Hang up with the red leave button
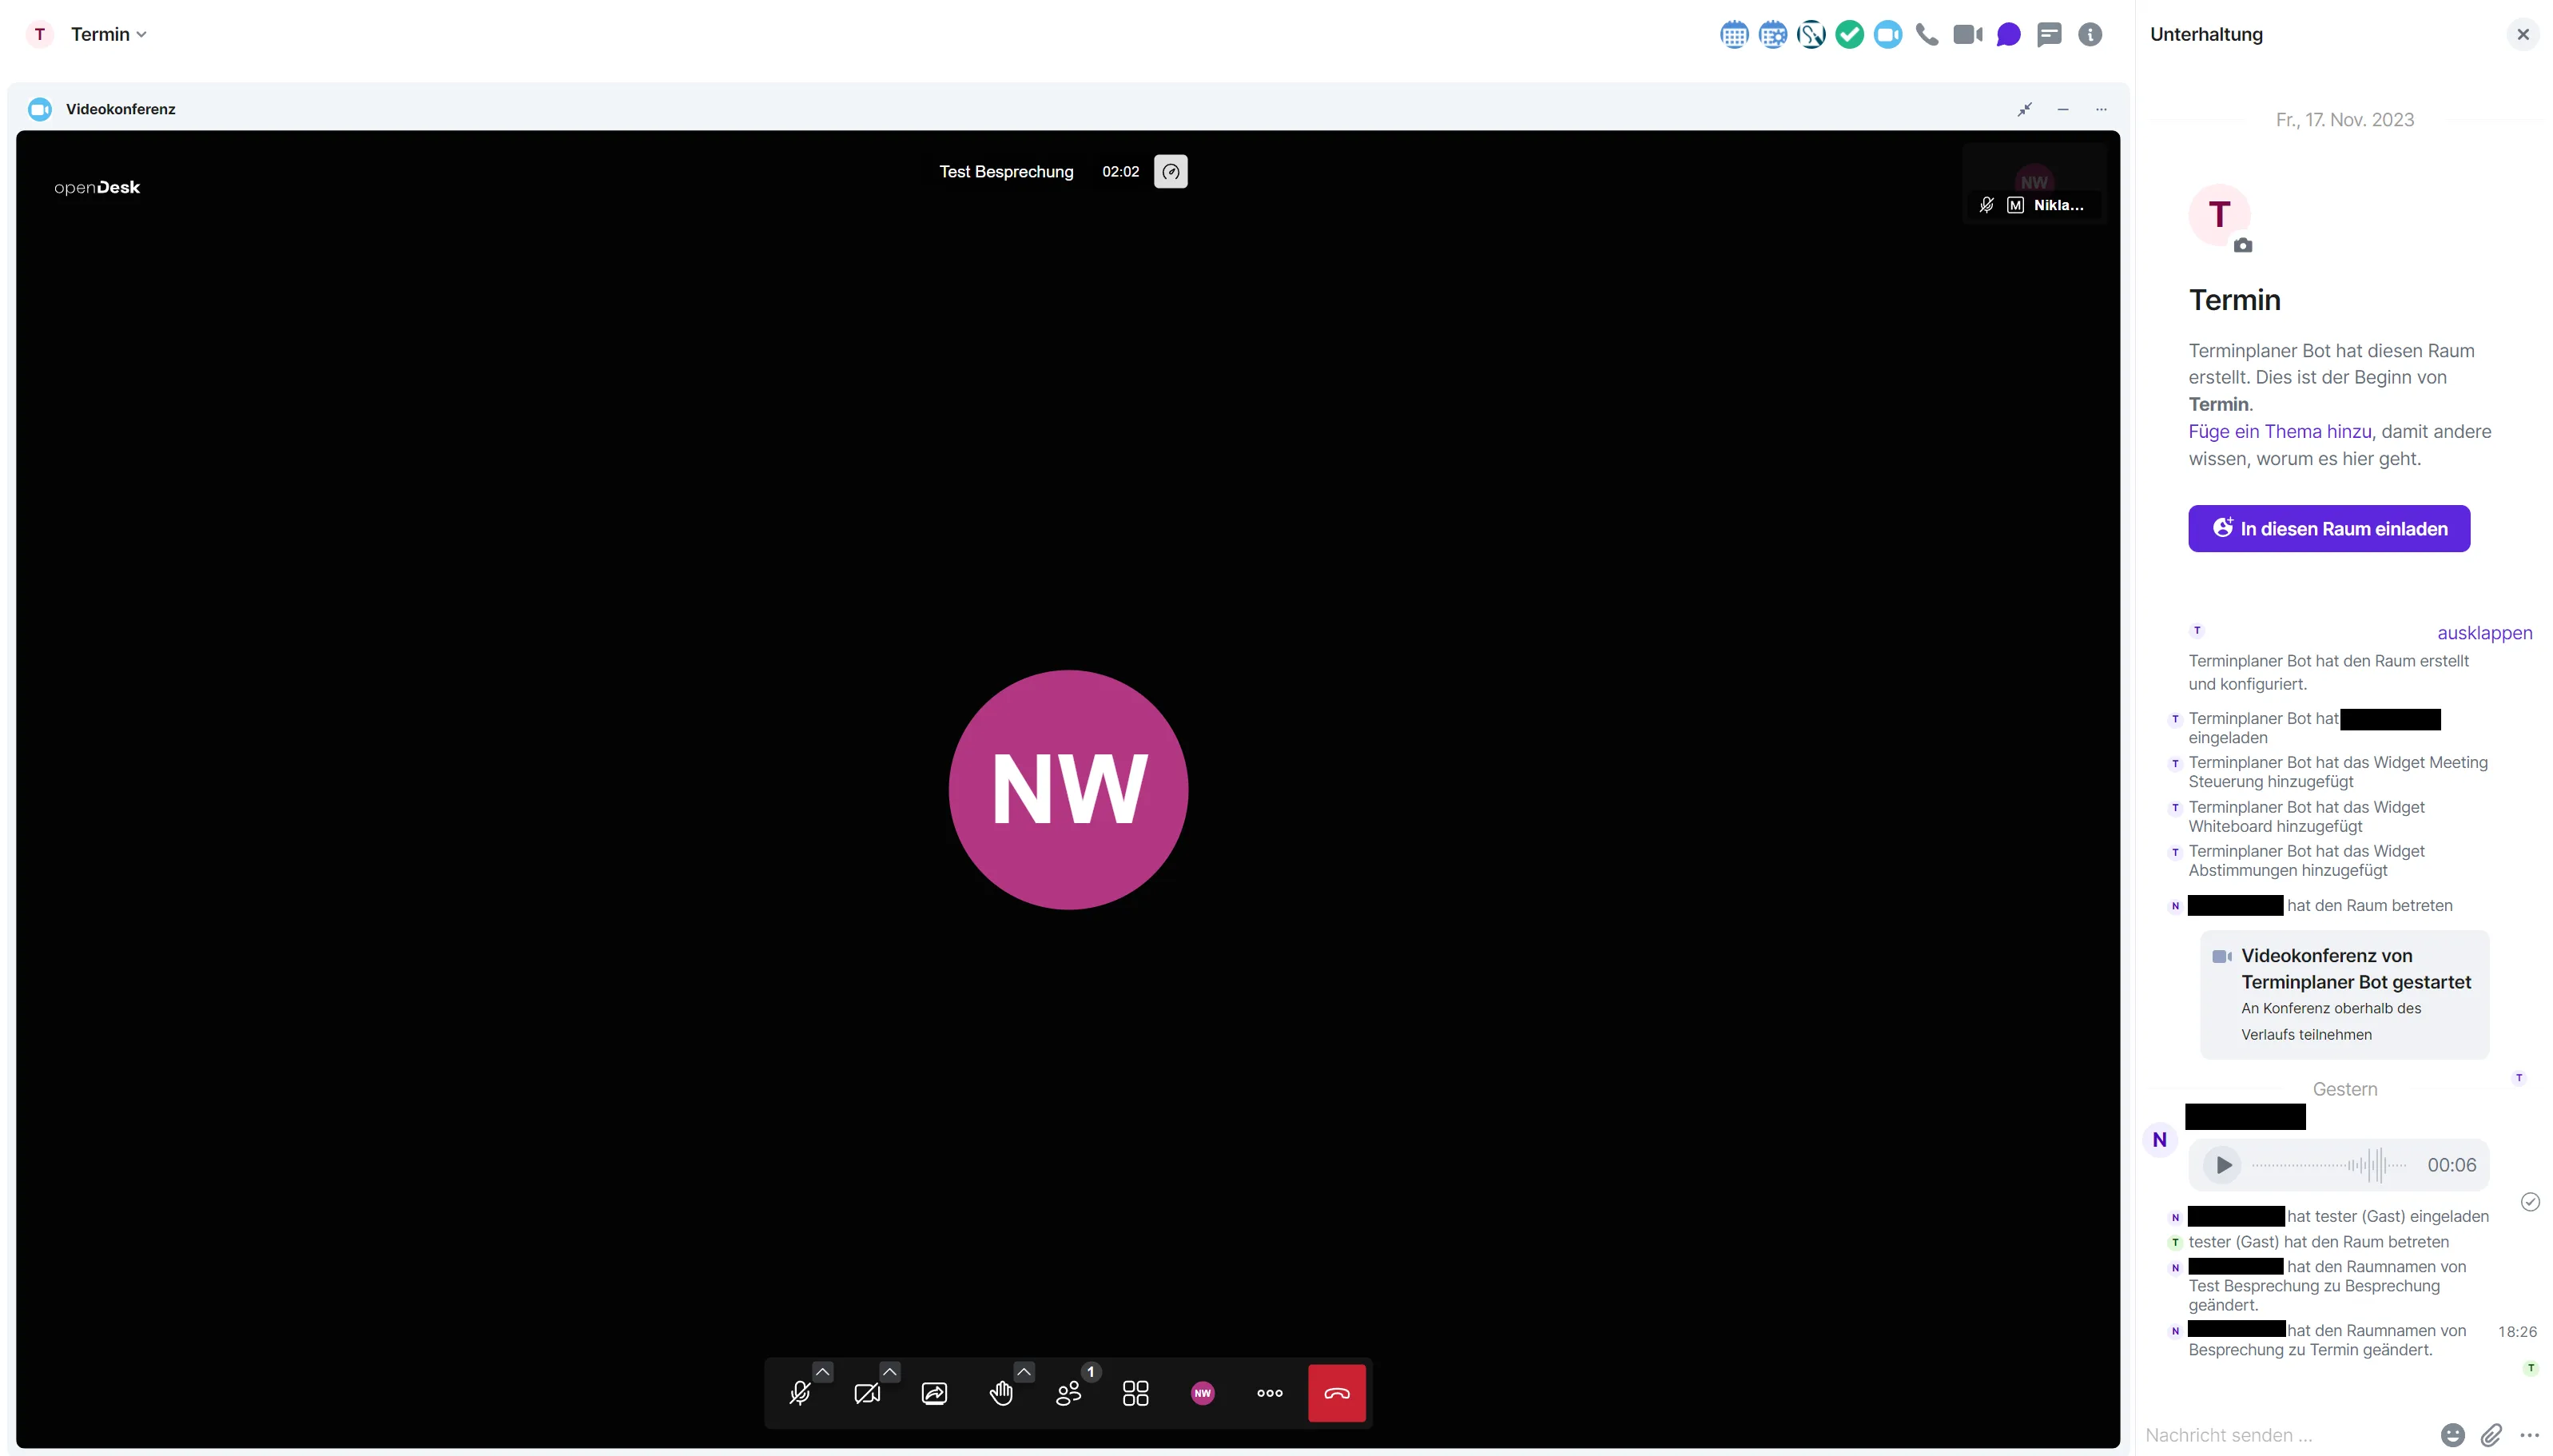2553x1456 pixels. 1337,1393
